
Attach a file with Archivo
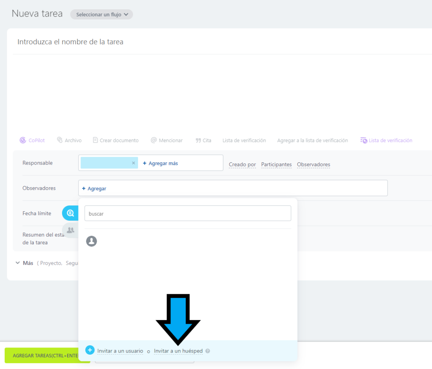(x=69, y=140)
